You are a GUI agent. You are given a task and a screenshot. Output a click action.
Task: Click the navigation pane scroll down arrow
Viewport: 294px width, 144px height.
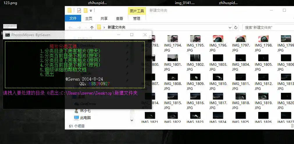(132, 120)
